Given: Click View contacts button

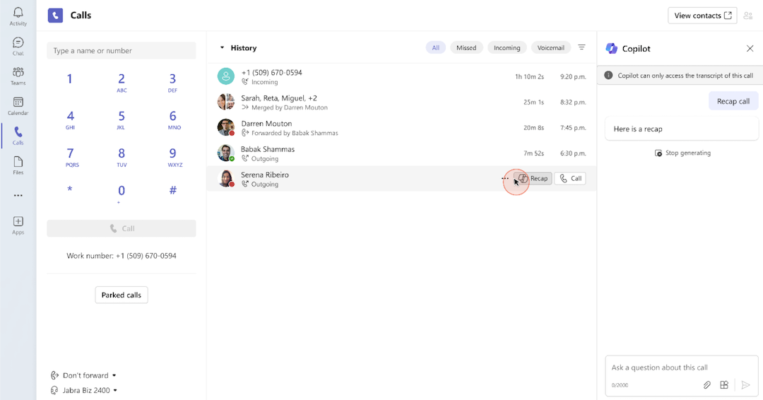Looking at the screenshot, I should [702, 16].
